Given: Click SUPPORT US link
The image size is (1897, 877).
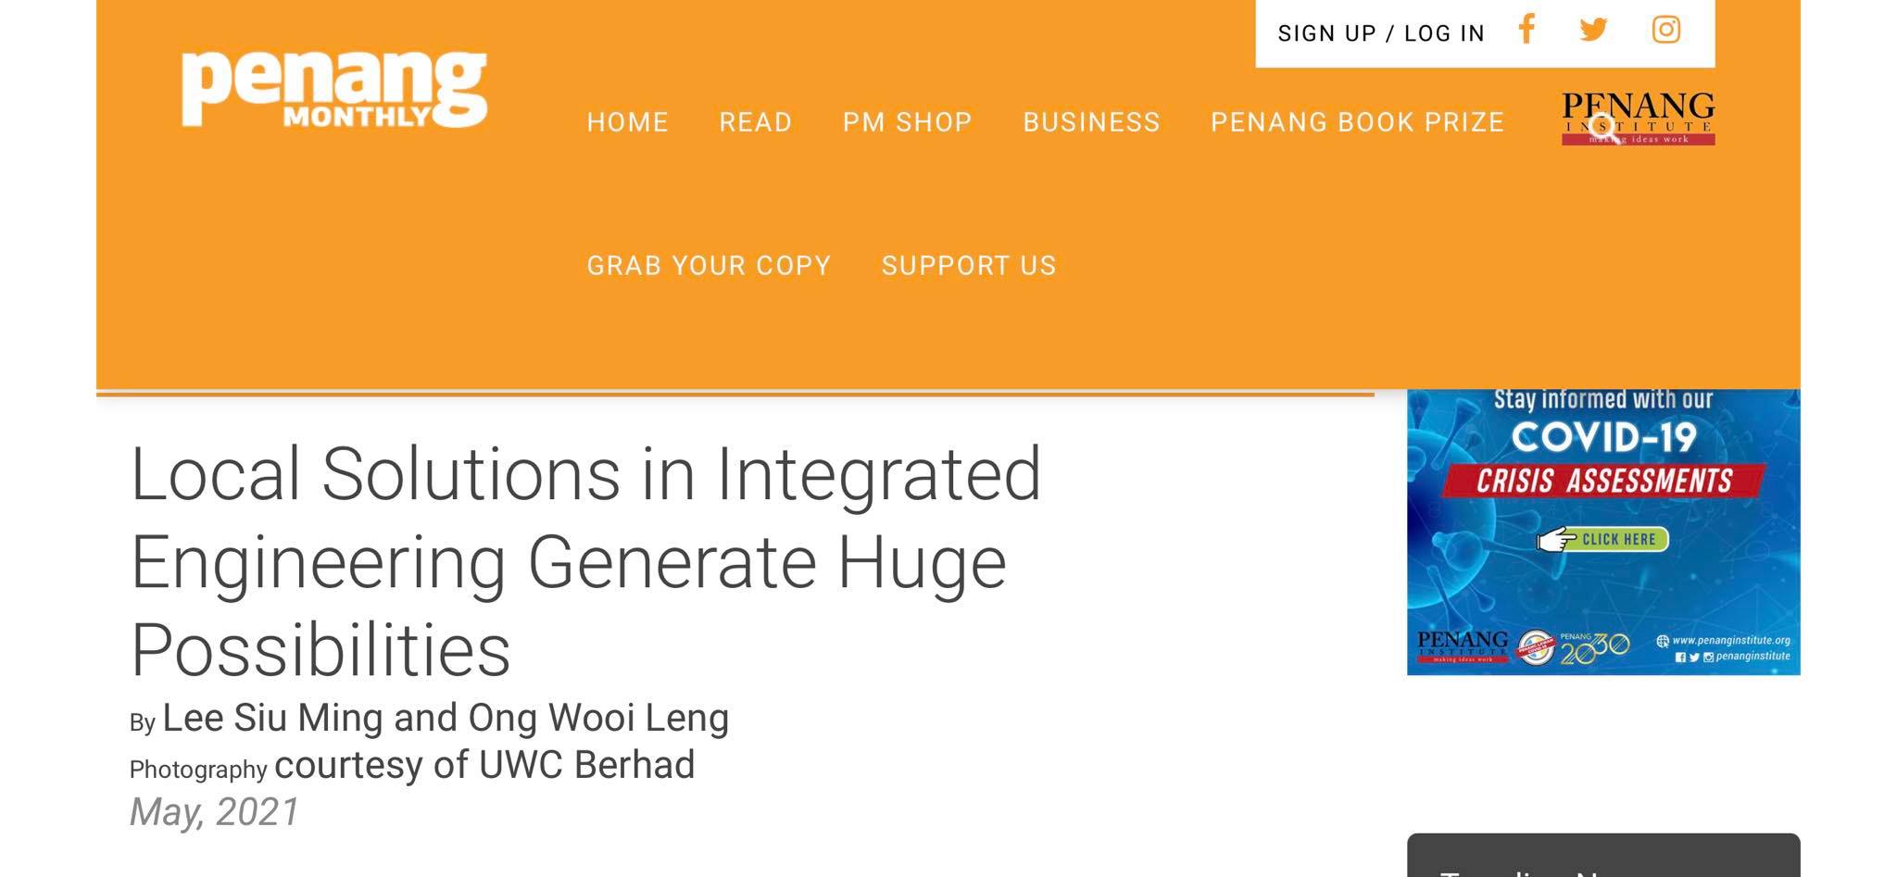Looking at the screenshot, I should point(969,266).
